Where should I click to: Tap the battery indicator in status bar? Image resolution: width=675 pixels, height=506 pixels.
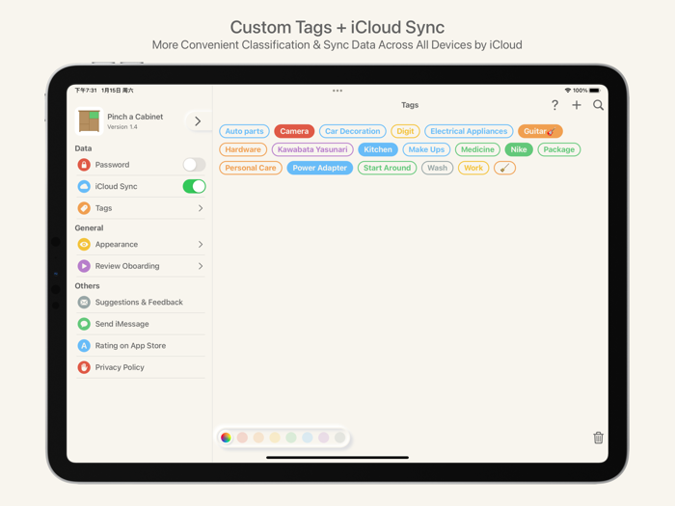click(595, 91)
